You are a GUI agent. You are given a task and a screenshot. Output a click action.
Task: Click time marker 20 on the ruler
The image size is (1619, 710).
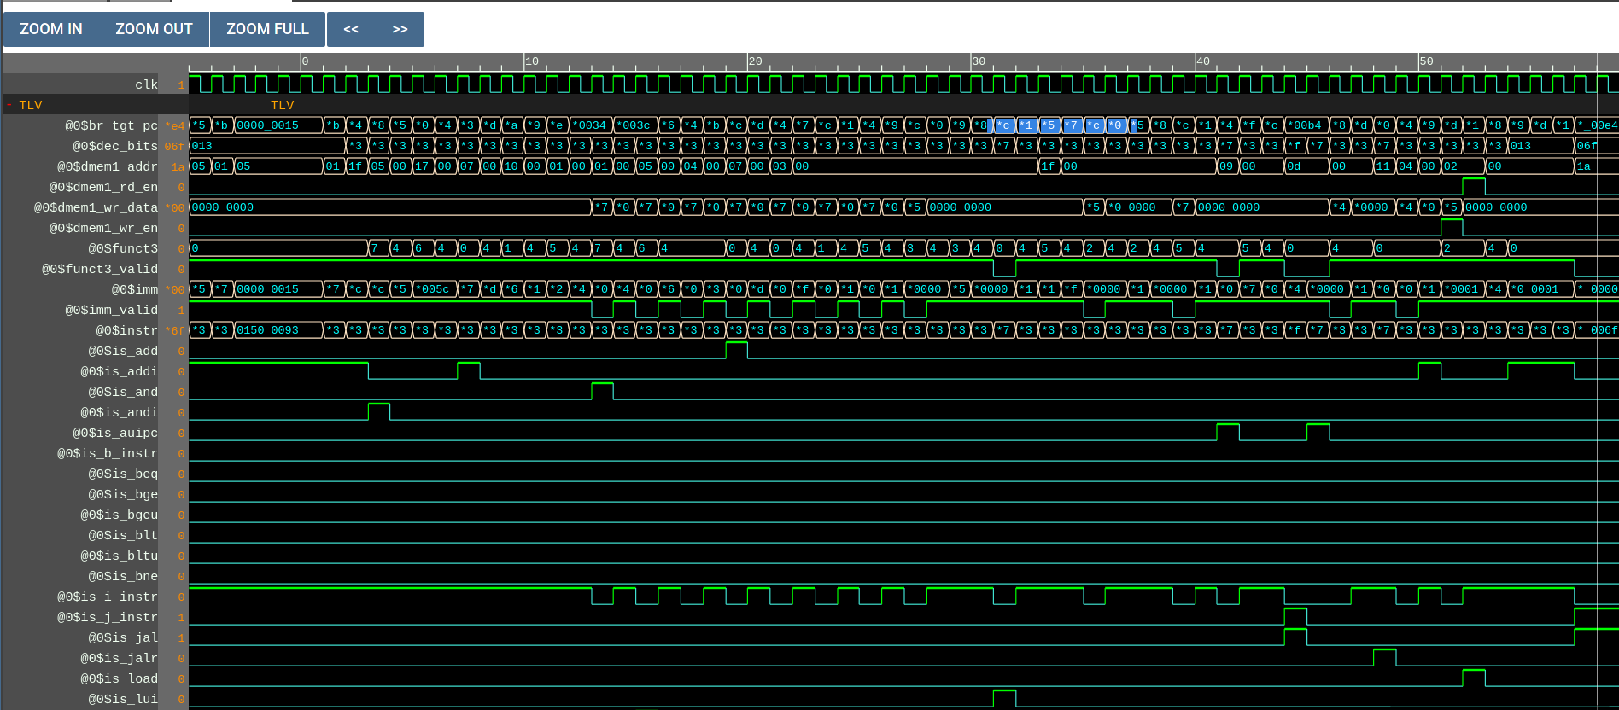[x=755, y=61]
